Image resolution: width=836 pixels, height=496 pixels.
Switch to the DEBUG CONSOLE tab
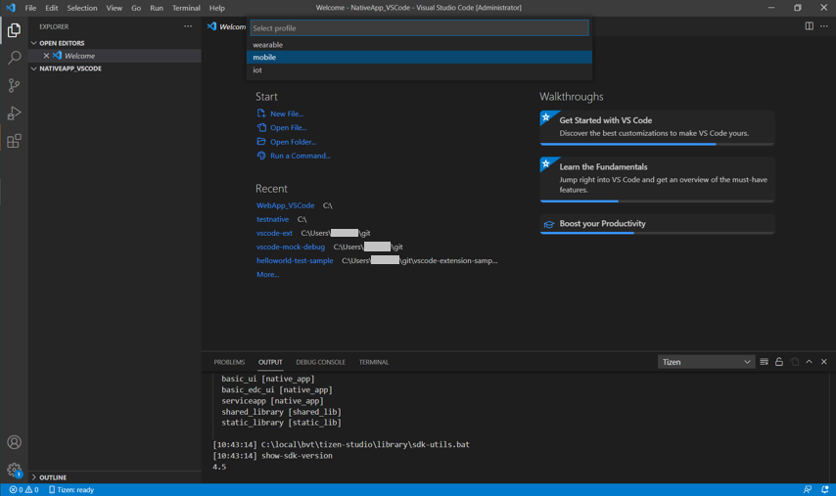[x=320, y=362]
